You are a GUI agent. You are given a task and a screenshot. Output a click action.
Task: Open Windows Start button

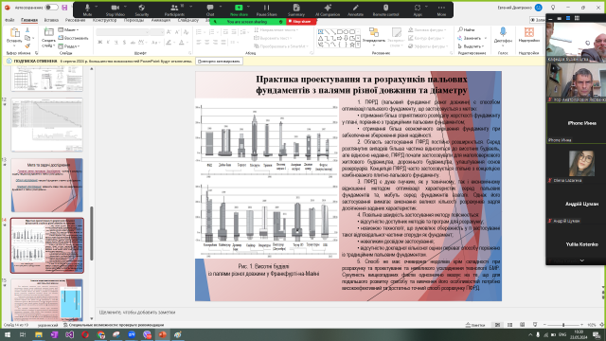pos(7,334)
